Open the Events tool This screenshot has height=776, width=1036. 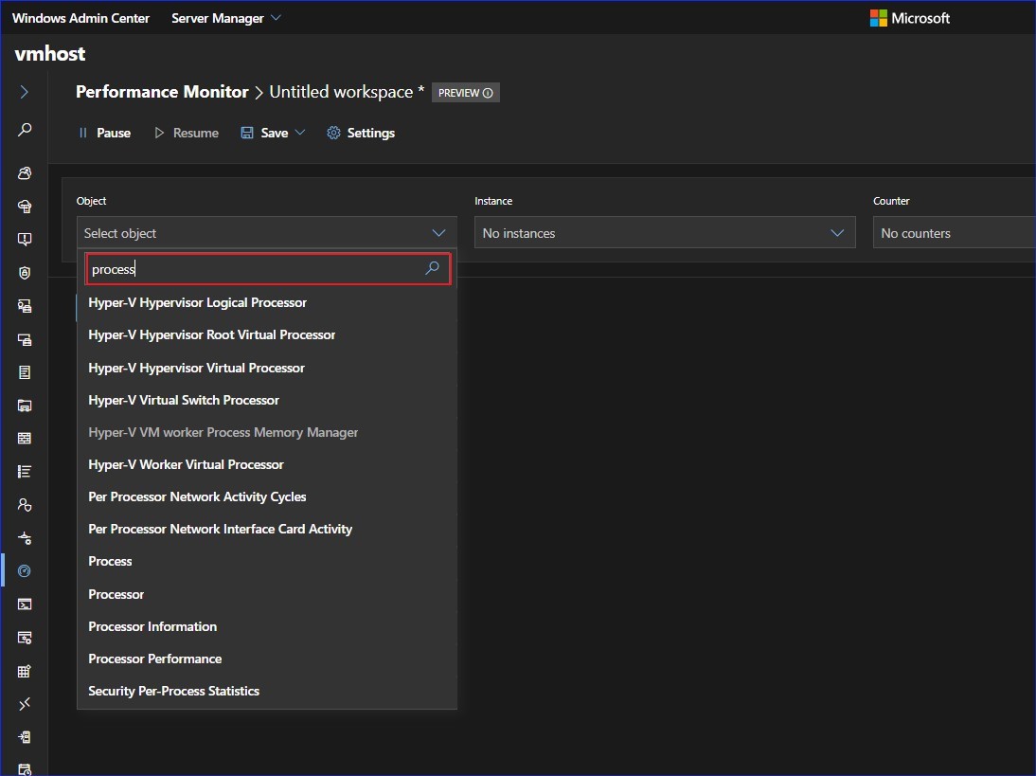coord(25,372)
